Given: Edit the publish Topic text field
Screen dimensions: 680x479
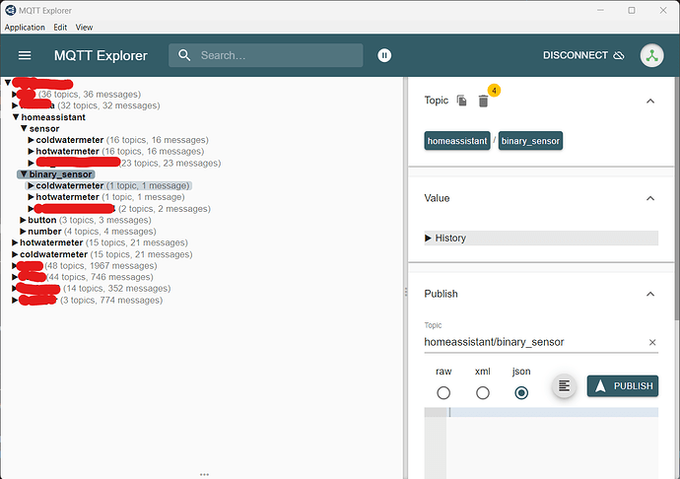Looking at the screenshot, I should pyautogui.click(x=535, y=342).
